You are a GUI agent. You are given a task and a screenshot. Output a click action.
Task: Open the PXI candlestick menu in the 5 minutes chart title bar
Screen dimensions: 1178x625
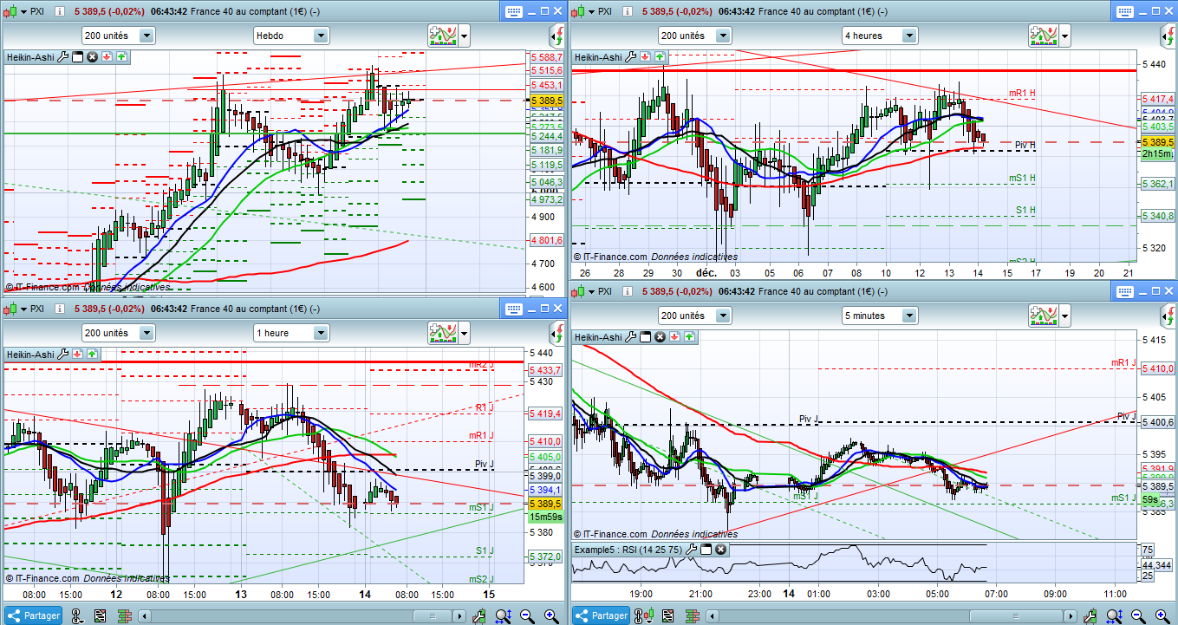tap(581, 291)
